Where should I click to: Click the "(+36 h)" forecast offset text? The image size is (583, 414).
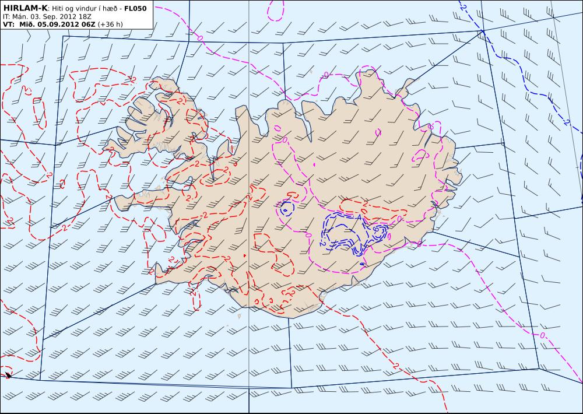[110, 24]
